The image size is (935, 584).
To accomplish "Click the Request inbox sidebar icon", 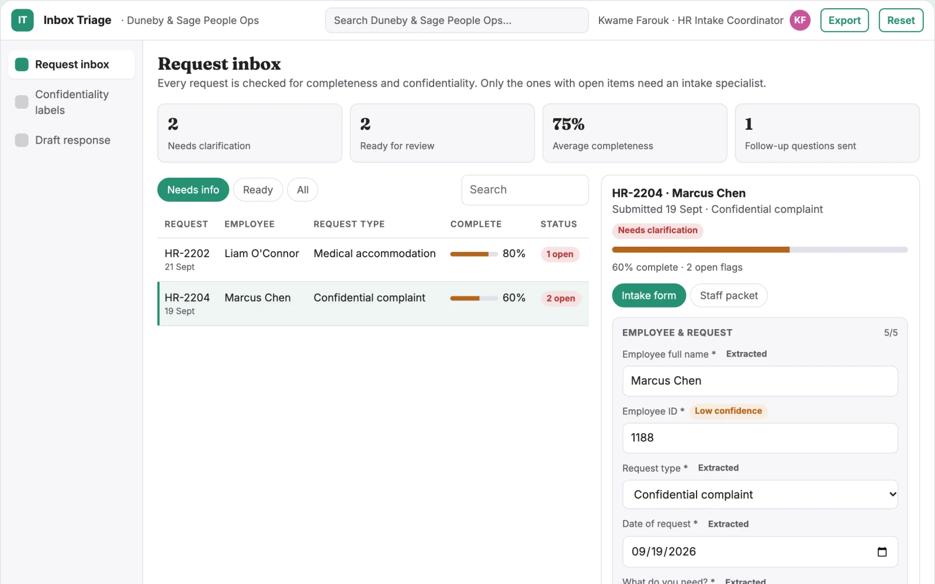I will 22,64.
